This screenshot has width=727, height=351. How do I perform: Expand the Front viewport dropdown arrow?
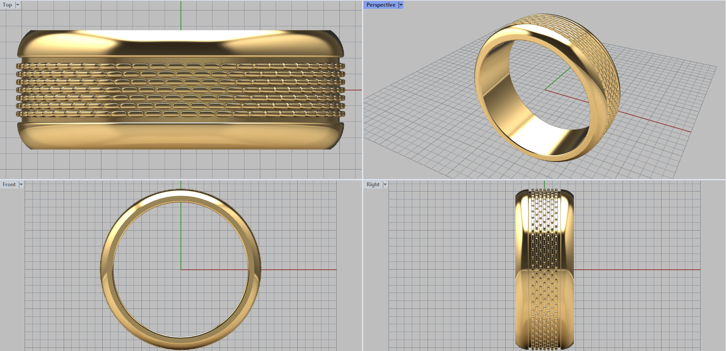click(x=21, y=185)
